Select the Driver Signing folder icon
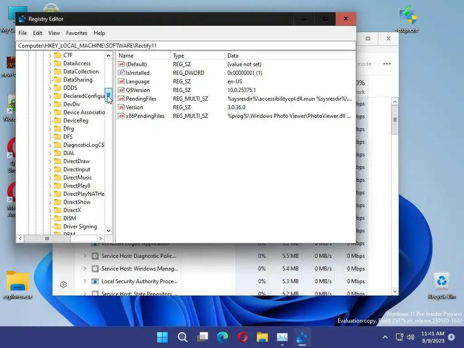This screenshot has width=464, height=348. pyautogui.click(x=58, y=227)
